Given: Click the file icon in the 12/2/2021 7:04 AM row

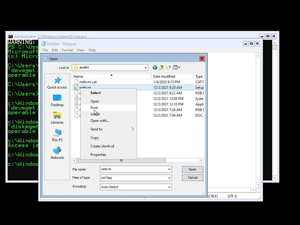Looking at the screenshot, I should point(76,115).
